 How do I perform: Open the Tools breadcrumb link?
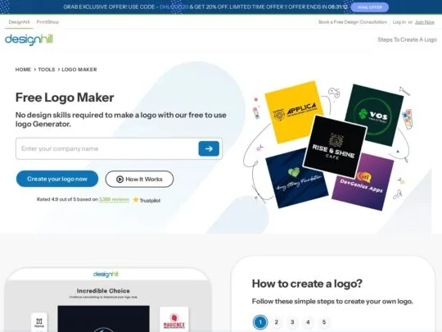click(x=47, y=70)
